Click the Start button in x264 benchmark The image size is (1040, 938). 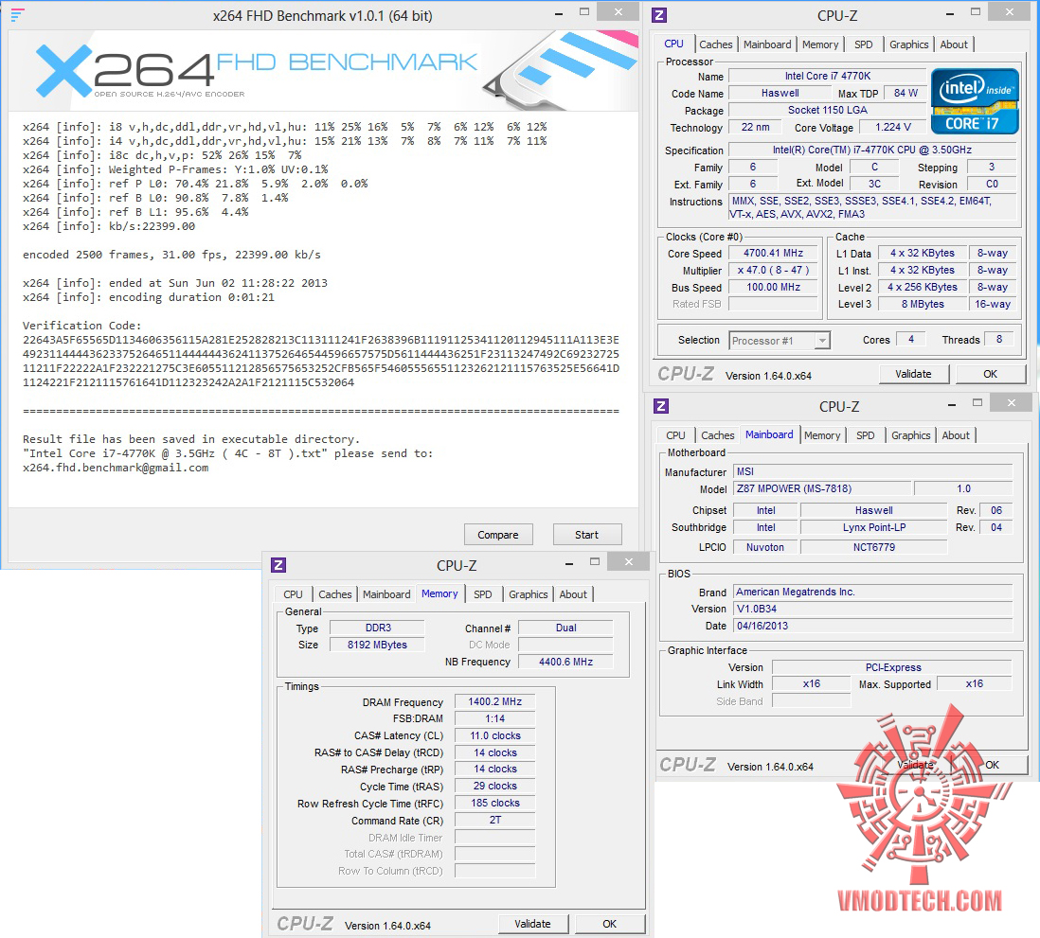(x=587, y=534)
